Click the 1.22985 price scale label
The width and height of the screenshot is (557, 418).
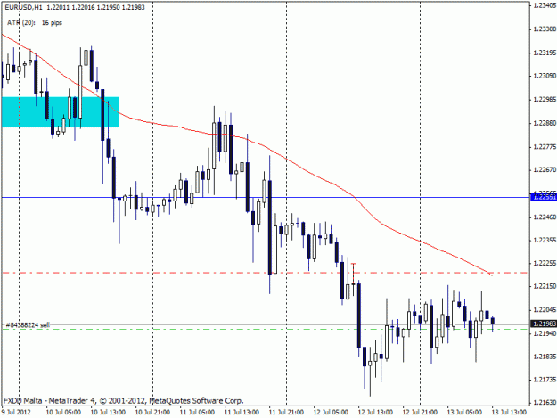(545, 99)
